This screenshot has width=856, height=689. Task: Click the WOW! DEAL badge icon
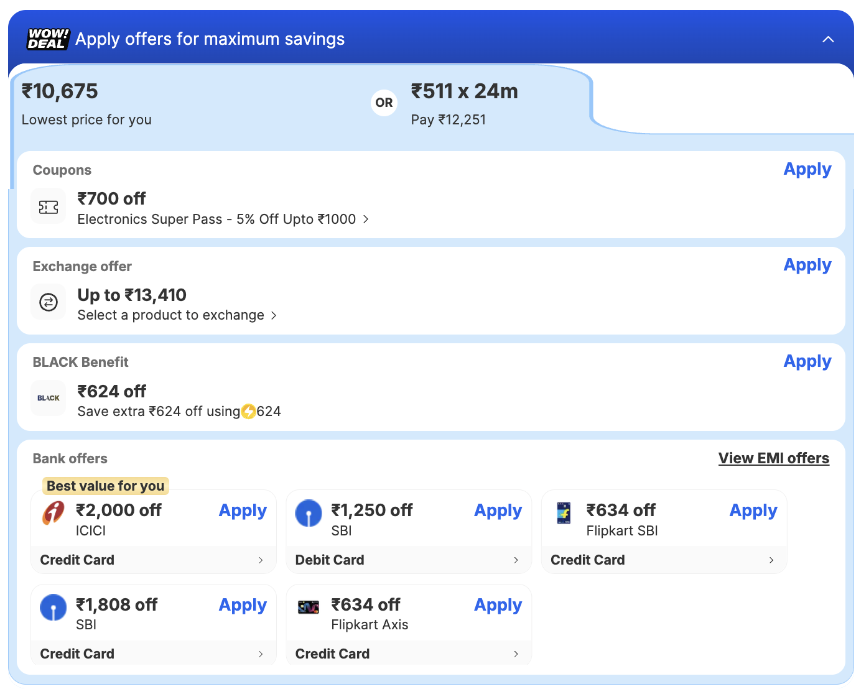[x=48, y=39]
